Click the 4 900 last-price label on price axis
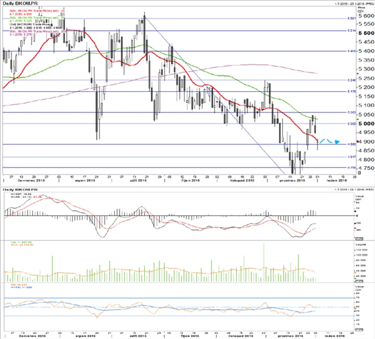This screenshot has width=375, height=339. [x=366, y=142]
